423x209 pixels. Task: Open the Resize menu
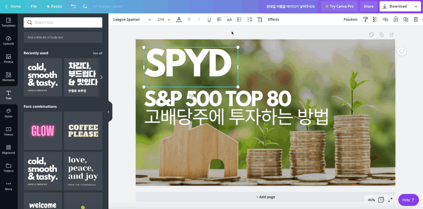(x=54, y=6)
